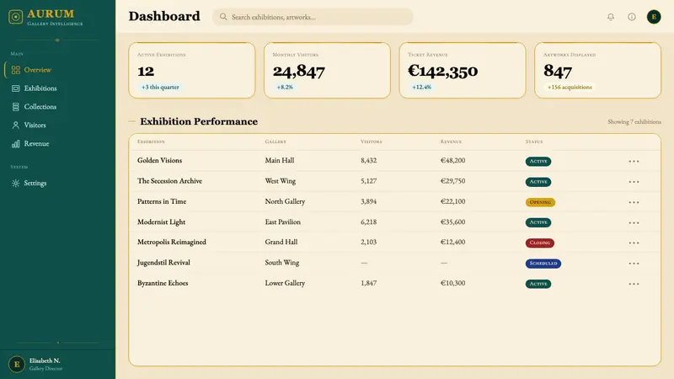Navigate to Visitors page
674x379 pixels.
[x=57, y=125]
